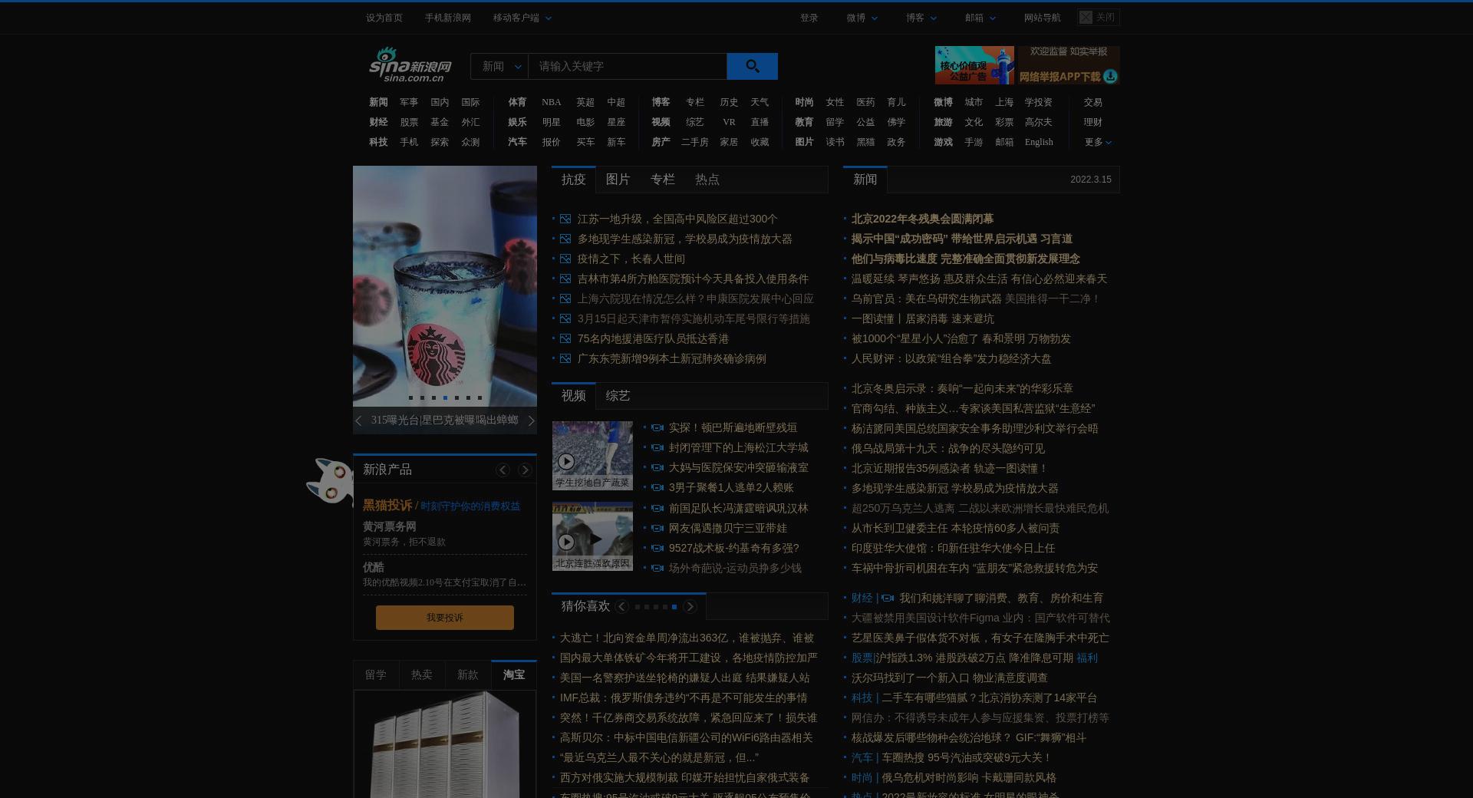Switch to the 热点 tab
The image size is (1473, 798).
tap(707, 180)
